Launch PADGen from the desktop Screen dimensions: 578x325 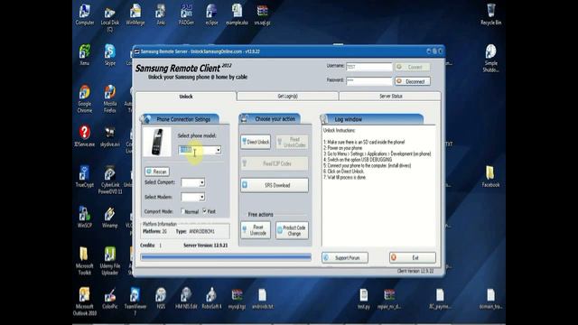coord(186,14)
